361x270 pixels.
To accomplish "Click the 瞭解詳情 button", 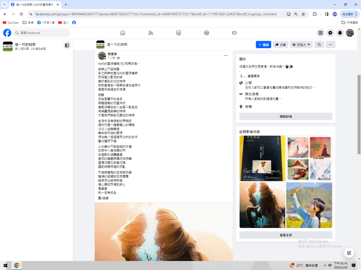I will click(286, 116).
